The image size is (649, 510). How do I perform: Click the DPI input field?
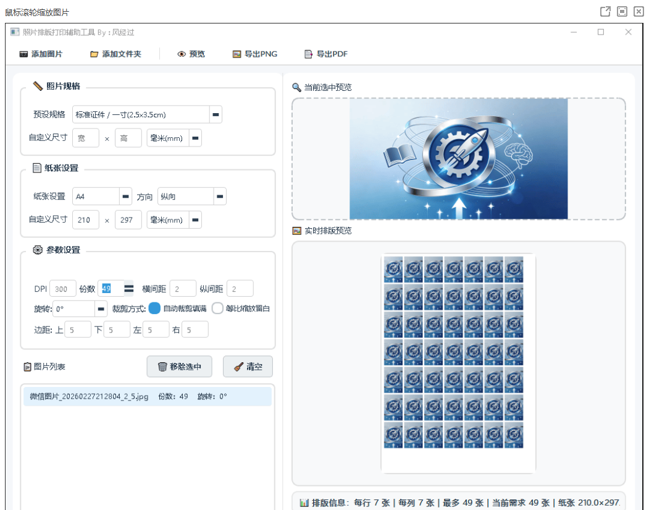click(62, 289)
